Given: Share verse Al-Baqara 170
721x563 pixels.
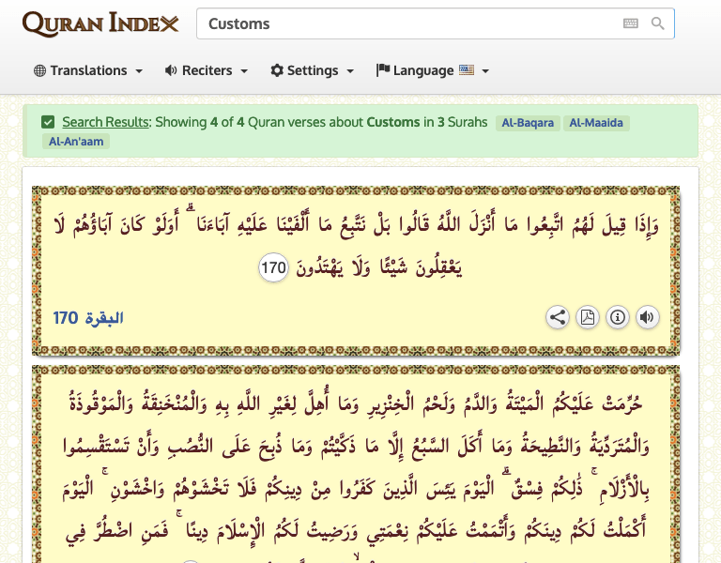Looking at the screenshot, I should click(558, 317).
